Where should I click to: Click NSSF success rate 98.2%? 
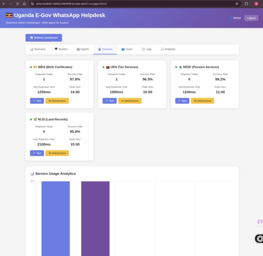220,79
